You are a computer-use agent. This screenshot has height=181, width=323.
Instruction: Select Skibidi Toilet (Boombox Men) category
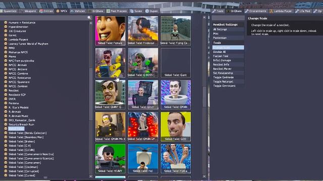tap(26, 137)
